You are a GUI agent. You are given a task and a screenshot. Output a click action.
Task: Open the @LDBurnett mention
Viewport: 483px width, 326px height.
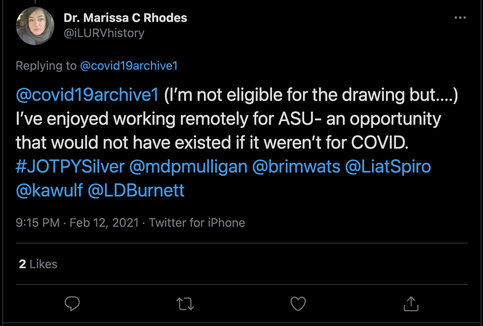coord(136,190)
